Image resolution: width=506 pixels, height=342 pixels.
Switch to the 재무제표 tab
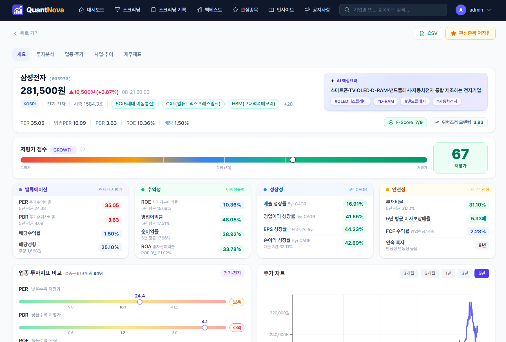click(x=133, y=54)
